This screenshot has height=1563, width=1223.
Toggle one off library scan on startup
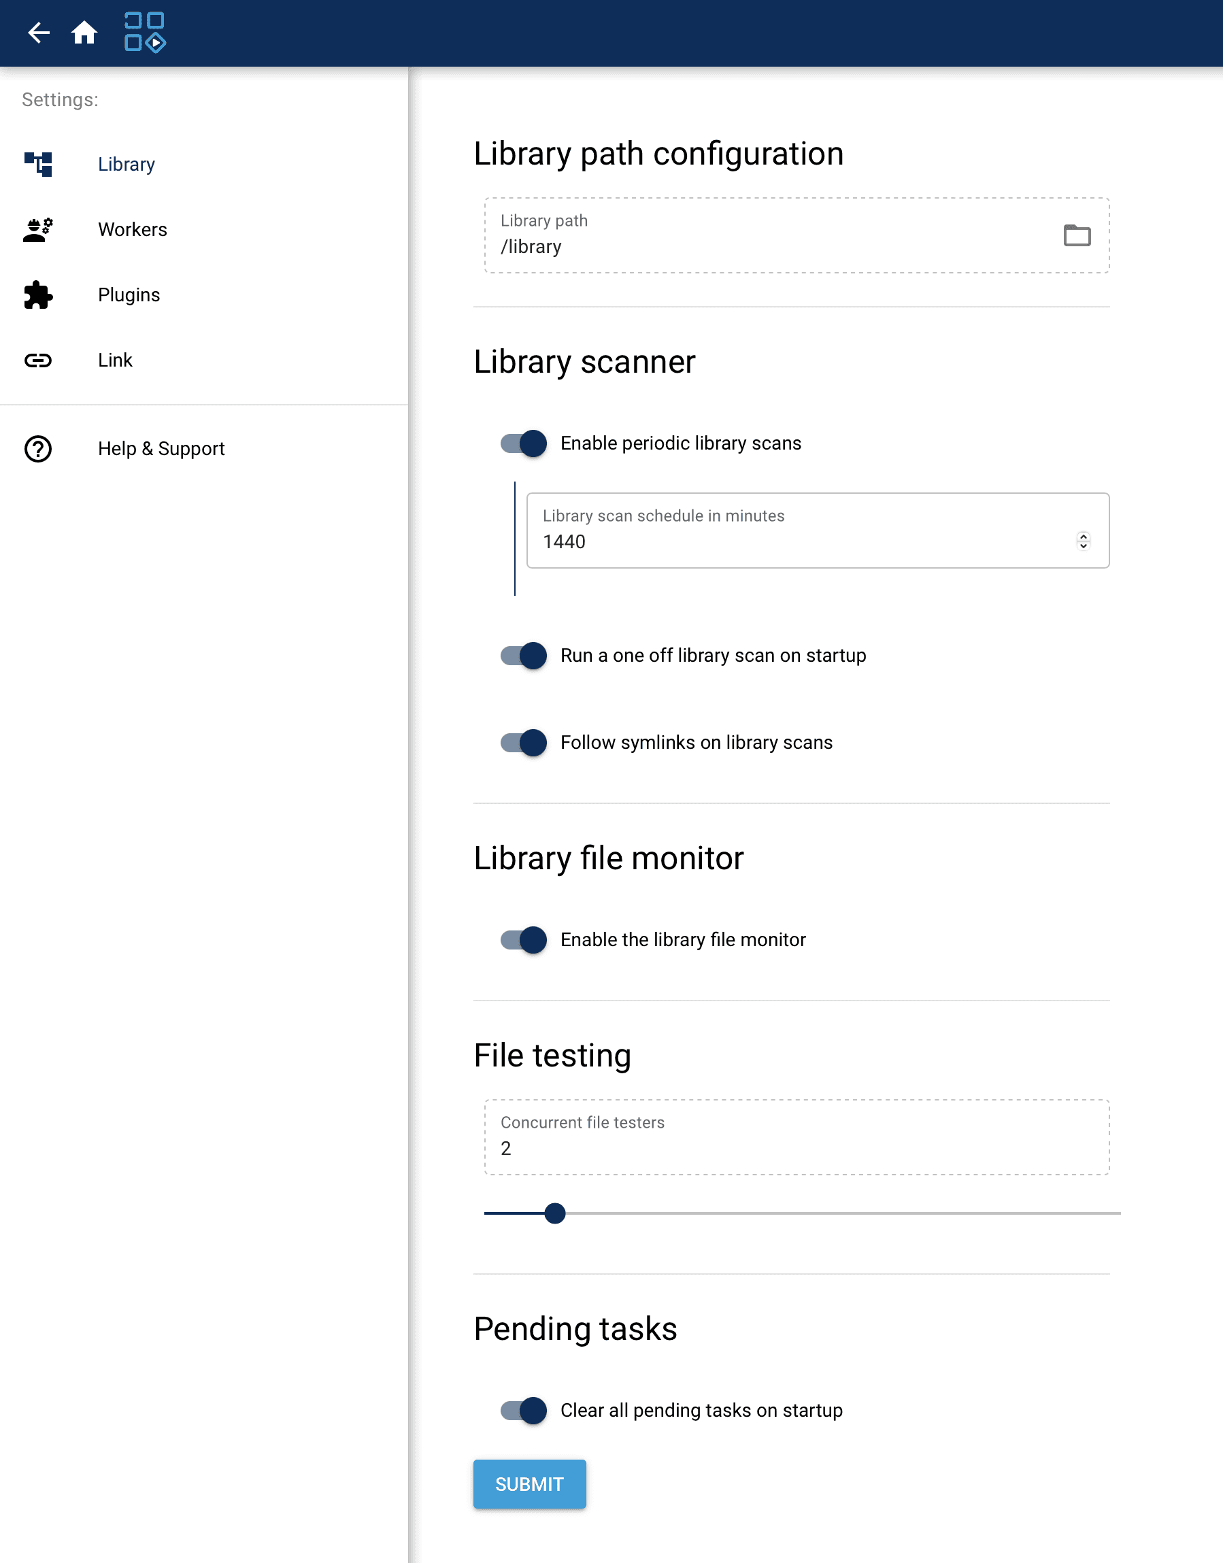pos(524,656)
